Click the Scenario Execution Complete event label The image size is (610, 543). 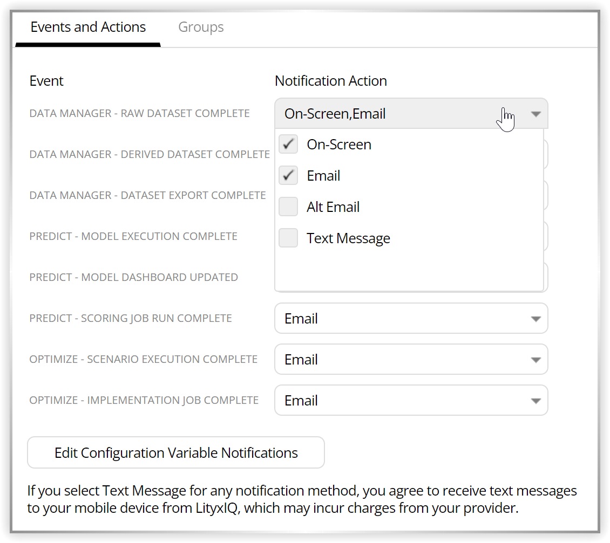click(x=144, y=359)
